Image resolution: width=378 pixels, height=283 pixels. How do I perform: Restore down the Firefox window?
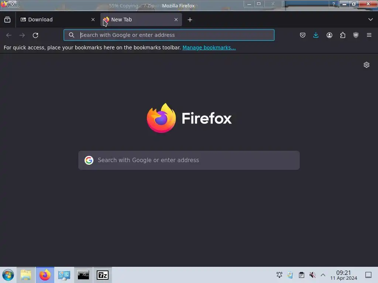(x=354, y=4)
